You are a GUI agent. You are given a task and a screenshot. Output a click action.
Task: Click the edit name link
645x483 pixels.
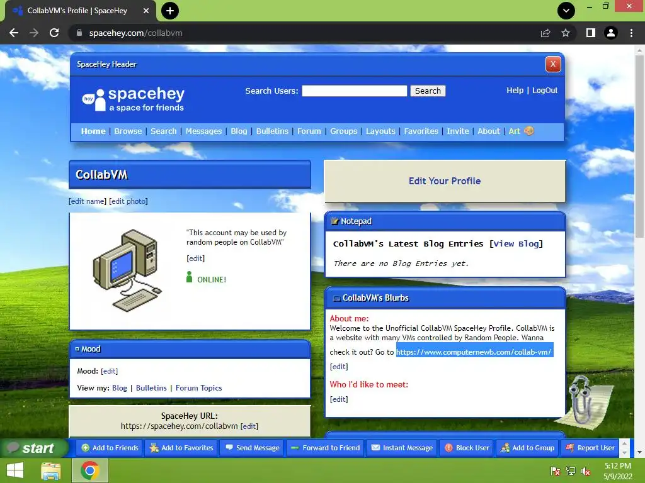click(x=87, y=201)
